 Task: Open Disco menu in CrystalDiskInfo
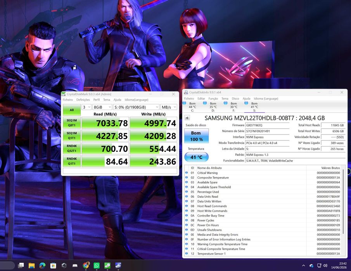point(235,99)
